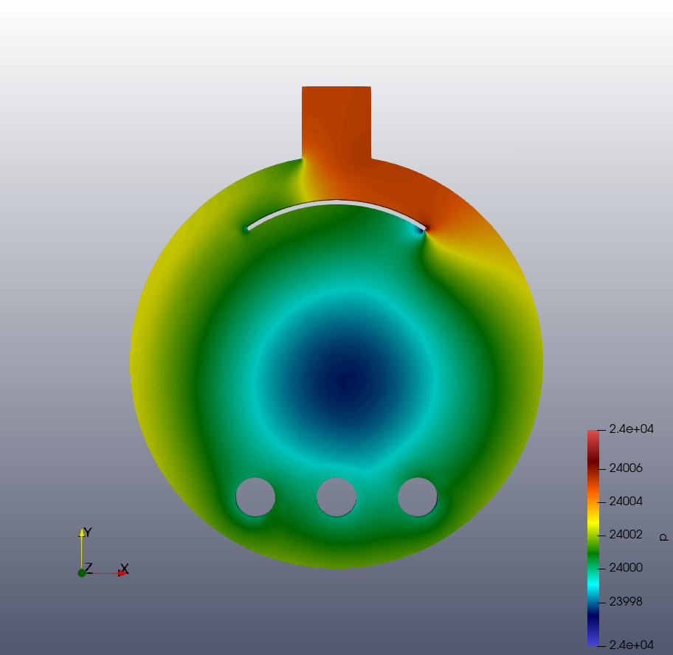The width and height of the screenshot is (673, 655).
Task: Select the legend title 'p'
Action: 663,538
